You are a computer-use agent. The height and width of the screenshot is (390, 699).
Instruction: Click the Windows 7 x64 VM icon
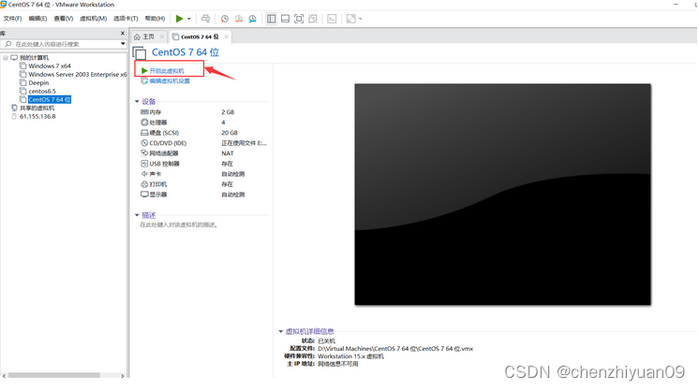22,65
